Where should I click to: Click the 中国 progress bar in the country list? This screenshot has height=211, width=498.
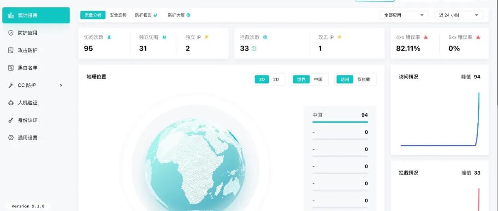click(x=340, y=122)
